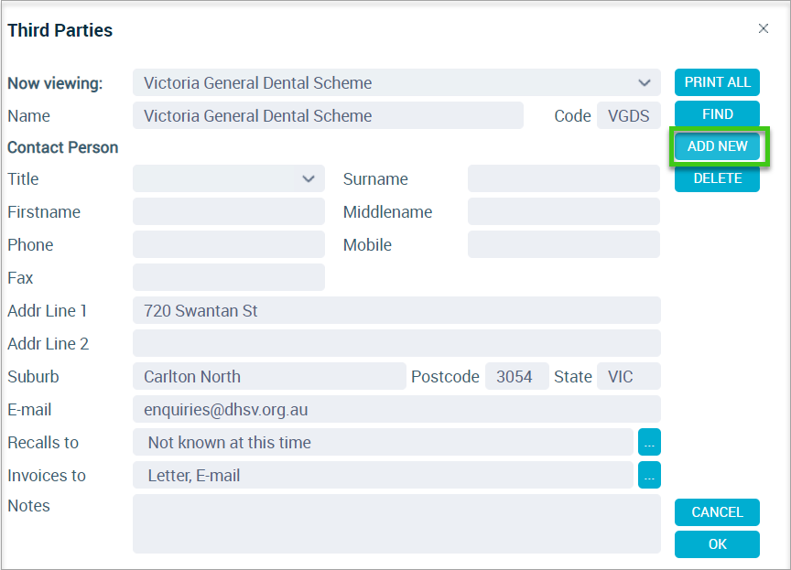Click the Suburb field Carlton North
Image resolution: width=791 pixels, height=570 pixels.
(x=269, y=376)
